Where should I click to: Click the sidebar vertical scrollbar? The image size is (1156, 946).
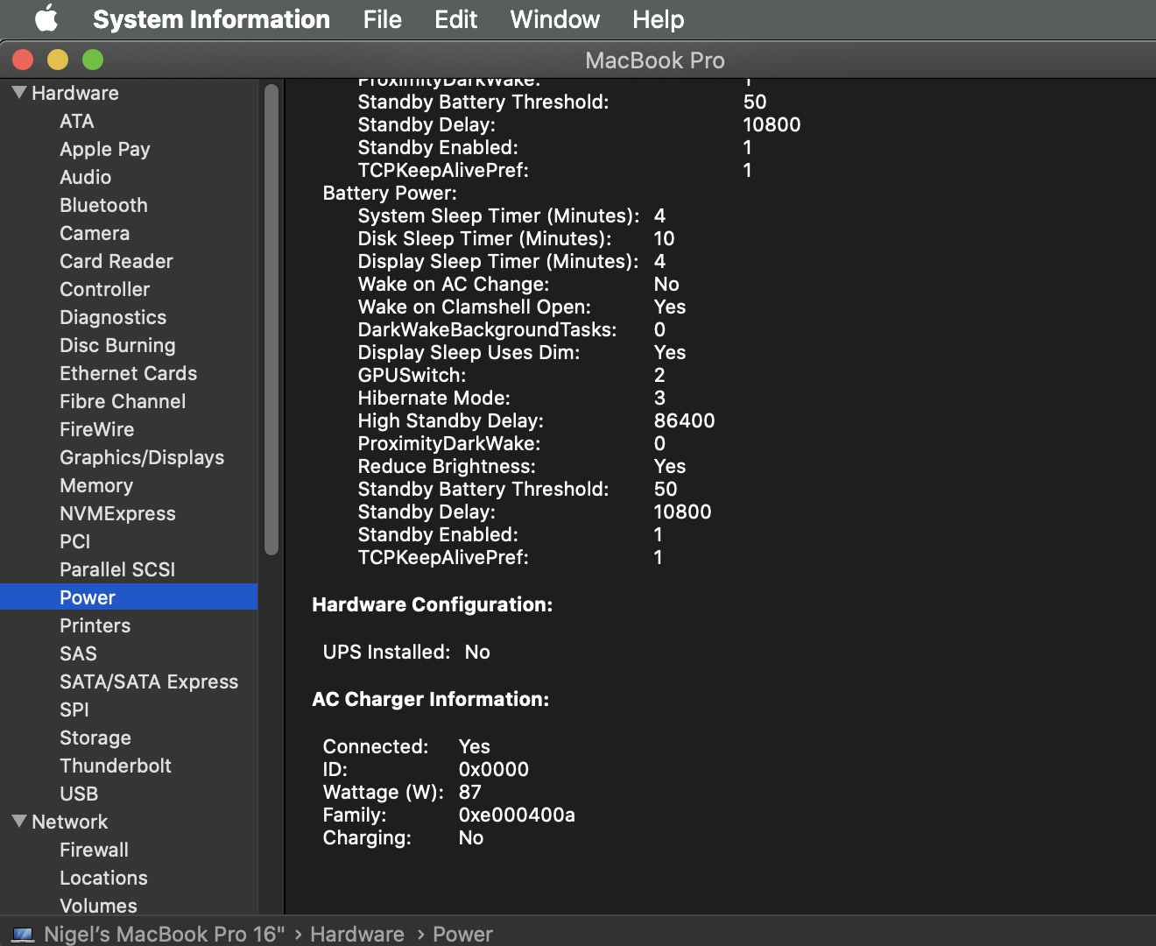[271, 320]
